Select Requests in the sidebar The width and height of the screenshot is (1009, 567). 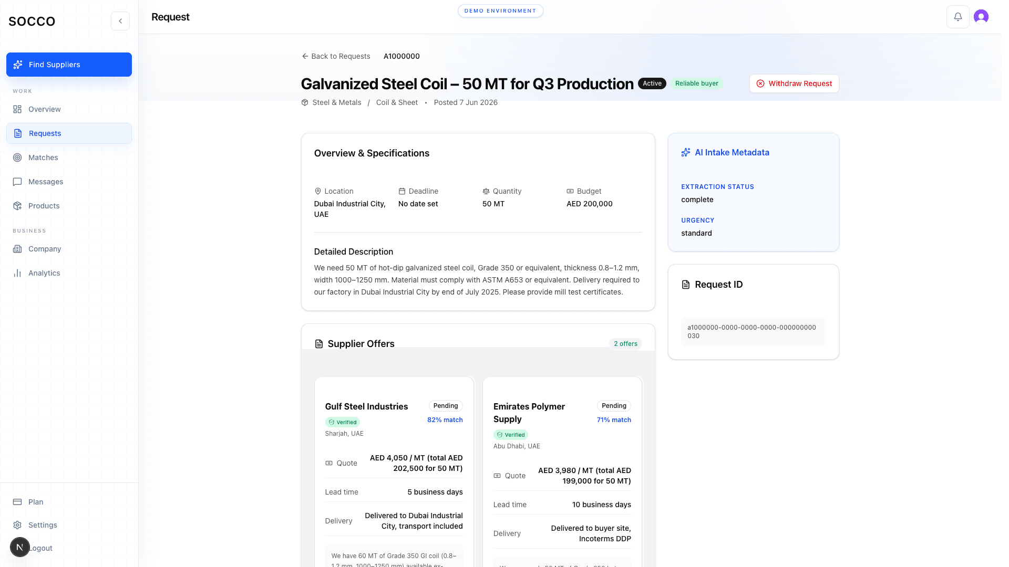coord(69,133)
